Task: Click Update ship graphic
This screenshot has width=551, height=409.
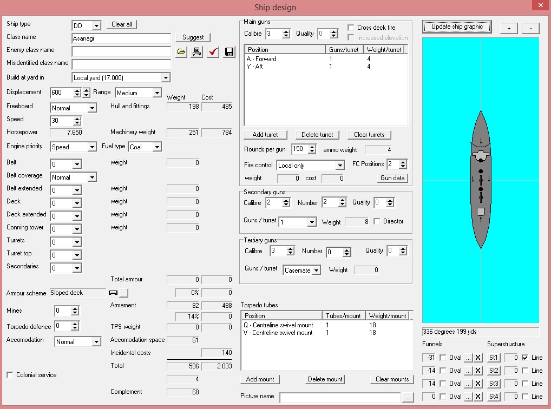Action: click(x=457, y=27)
